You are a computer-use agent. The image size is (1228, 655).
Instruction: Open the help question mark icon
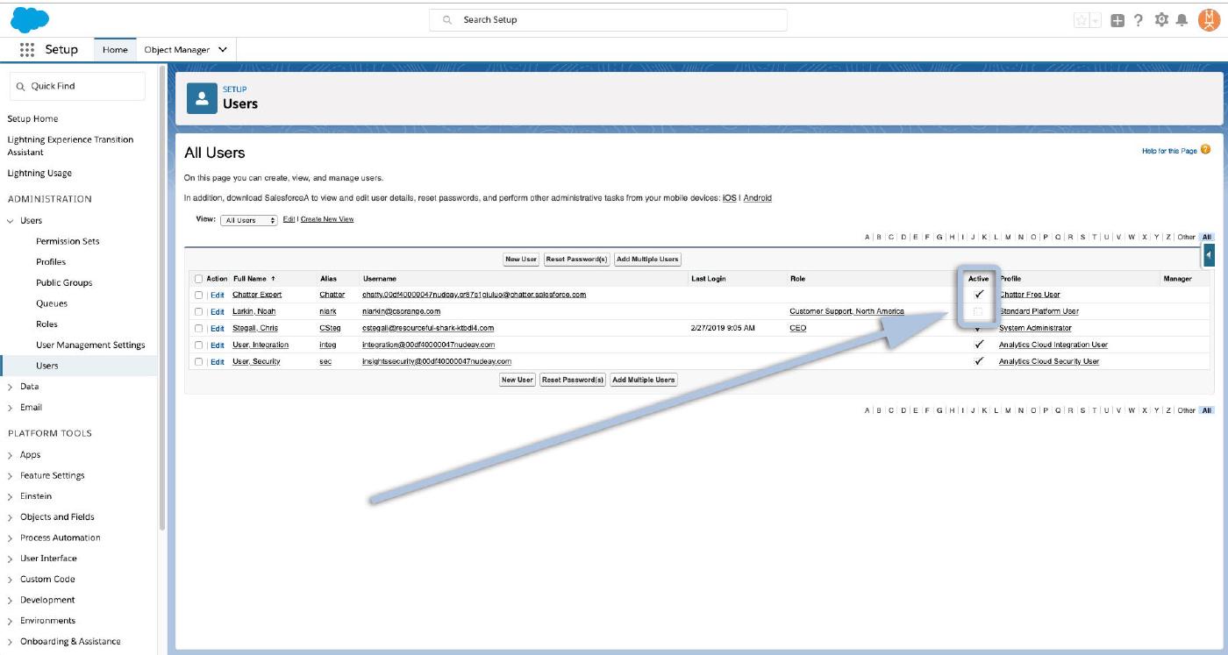(1138, 20)
